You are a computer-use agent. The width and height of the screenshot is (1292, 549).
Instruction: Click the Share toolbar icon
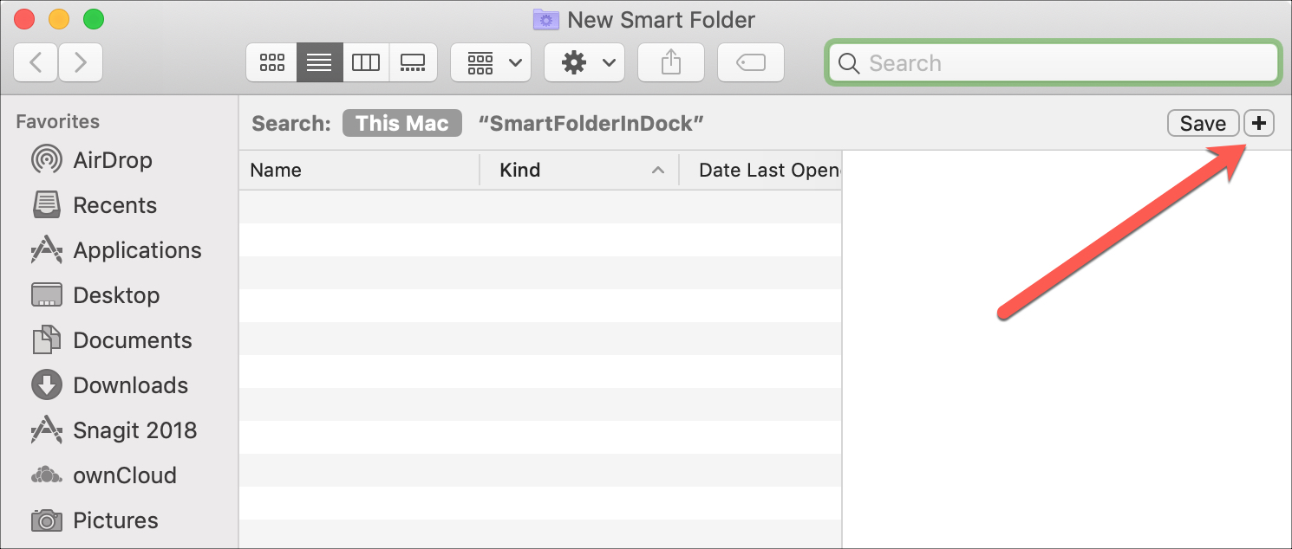[x=670, y=61]
